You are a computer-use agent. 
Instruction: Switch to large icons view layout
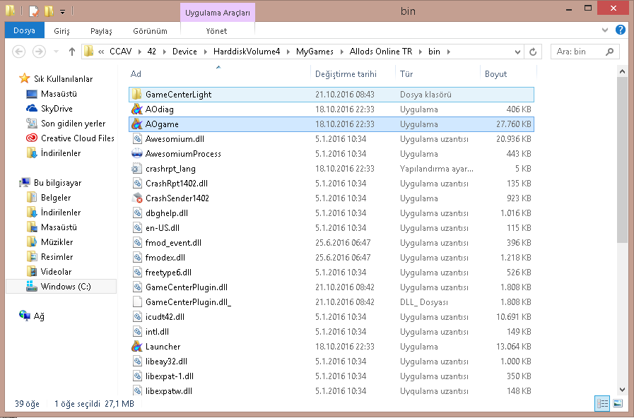[618, 403]
